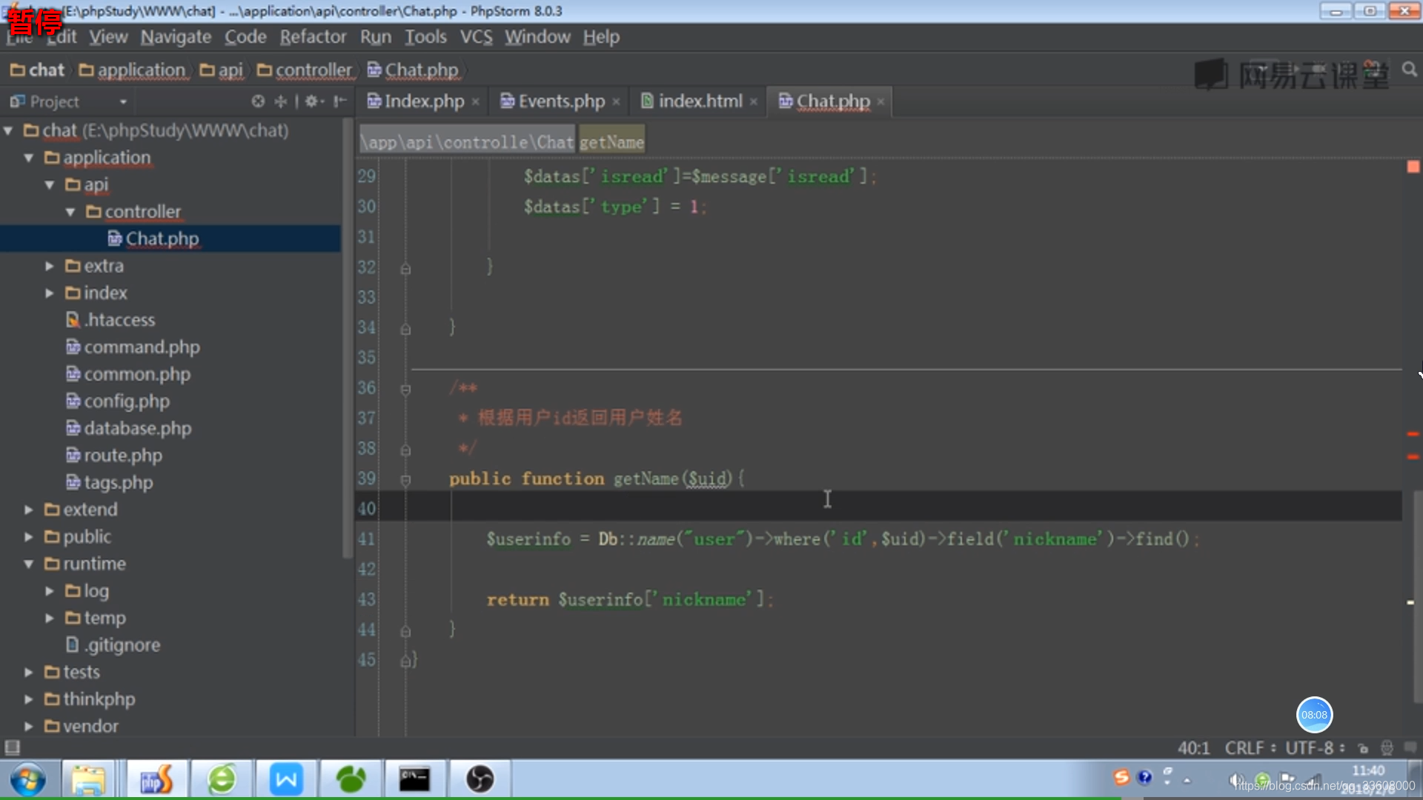
Task: Click the editor vertical scrollbar
Action: [x=1417, y=596]
